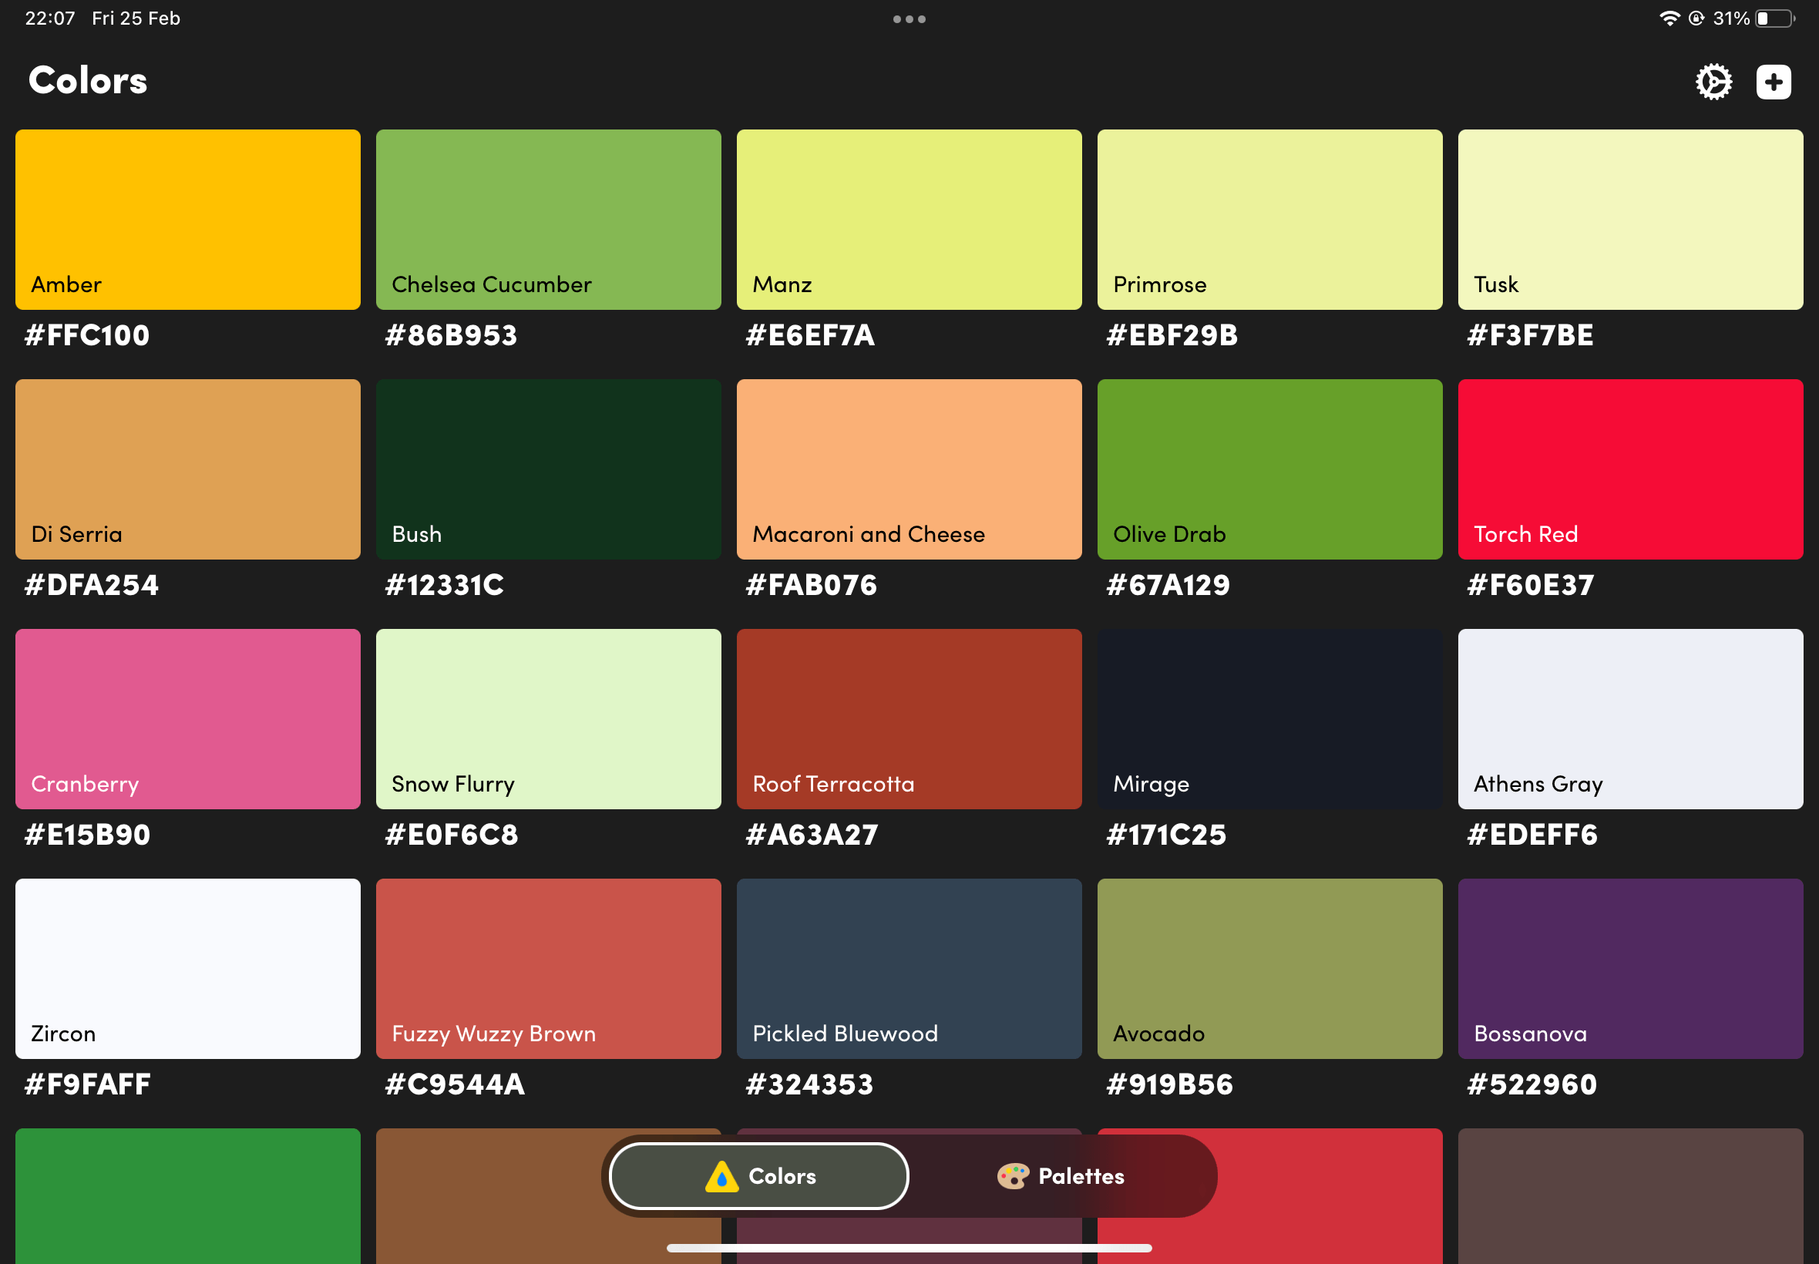Open the Cranberry pink color
The height and width of the screenshot is (1264, 1819).
click(x=188, y=718)
